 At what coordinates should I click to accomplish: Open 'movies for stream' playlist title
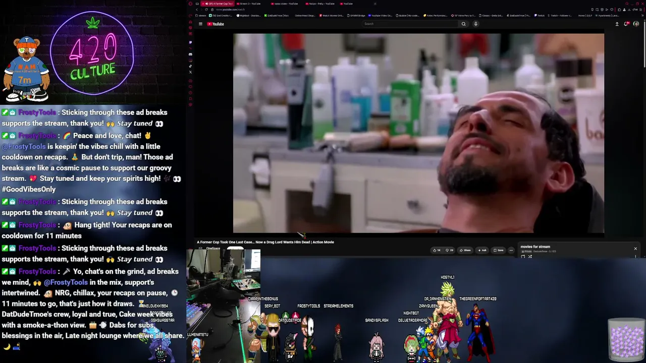tap(535, 247)
